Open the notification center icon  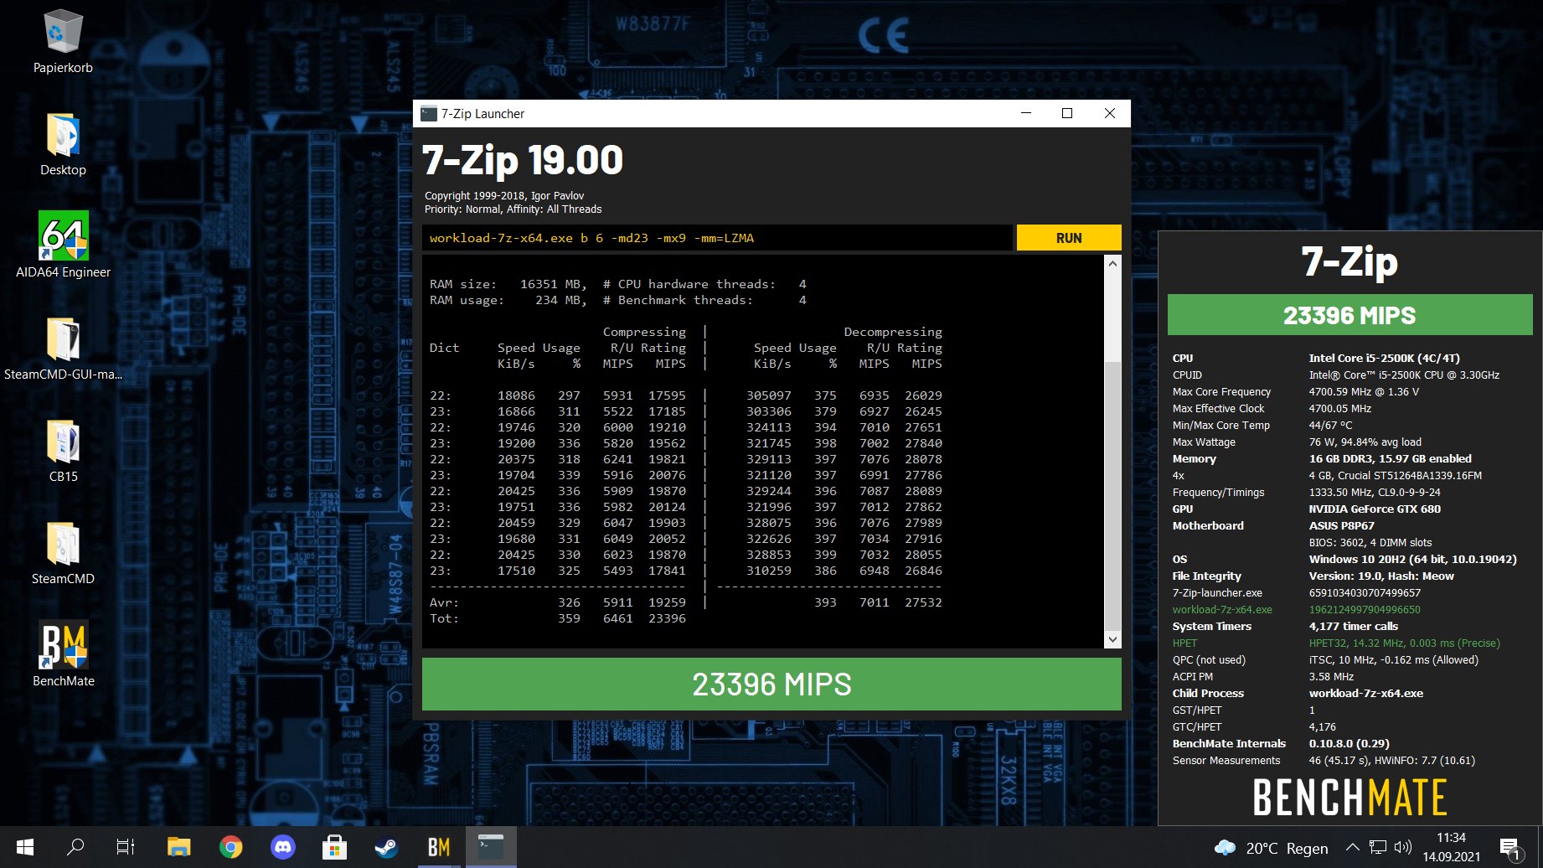1510,848
